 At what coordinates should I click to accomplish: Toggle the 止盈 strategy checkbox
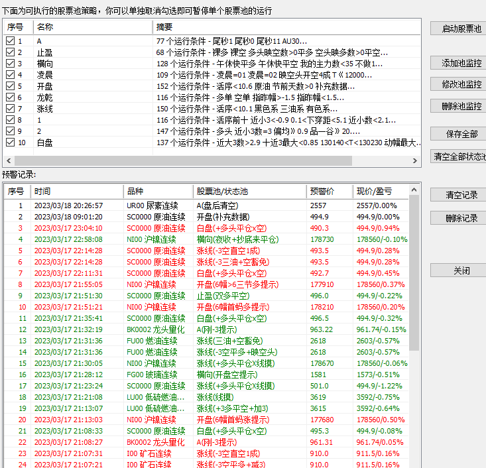click(10, 52)
